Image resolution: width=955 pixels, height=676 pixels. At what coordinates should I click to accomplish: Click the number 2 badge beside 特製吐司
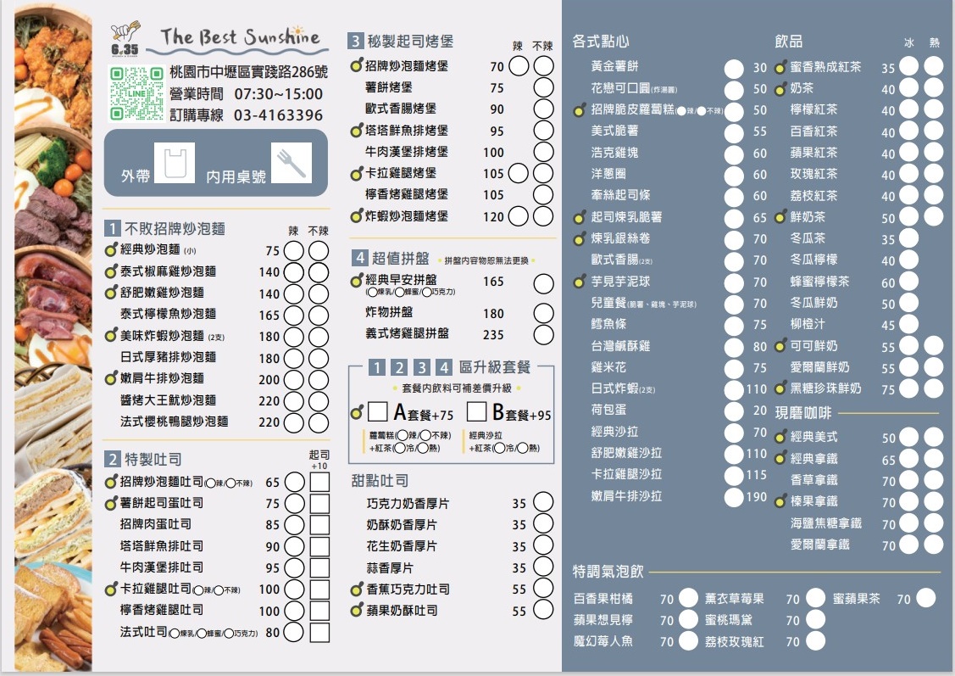point(113,459)
